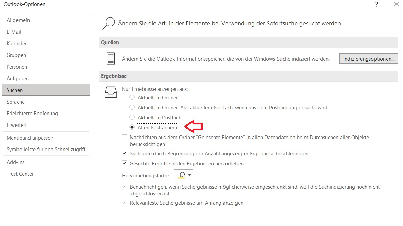Open the Trust Center category
The height and width of the screenshot is (226, 403).
(46, 174)
